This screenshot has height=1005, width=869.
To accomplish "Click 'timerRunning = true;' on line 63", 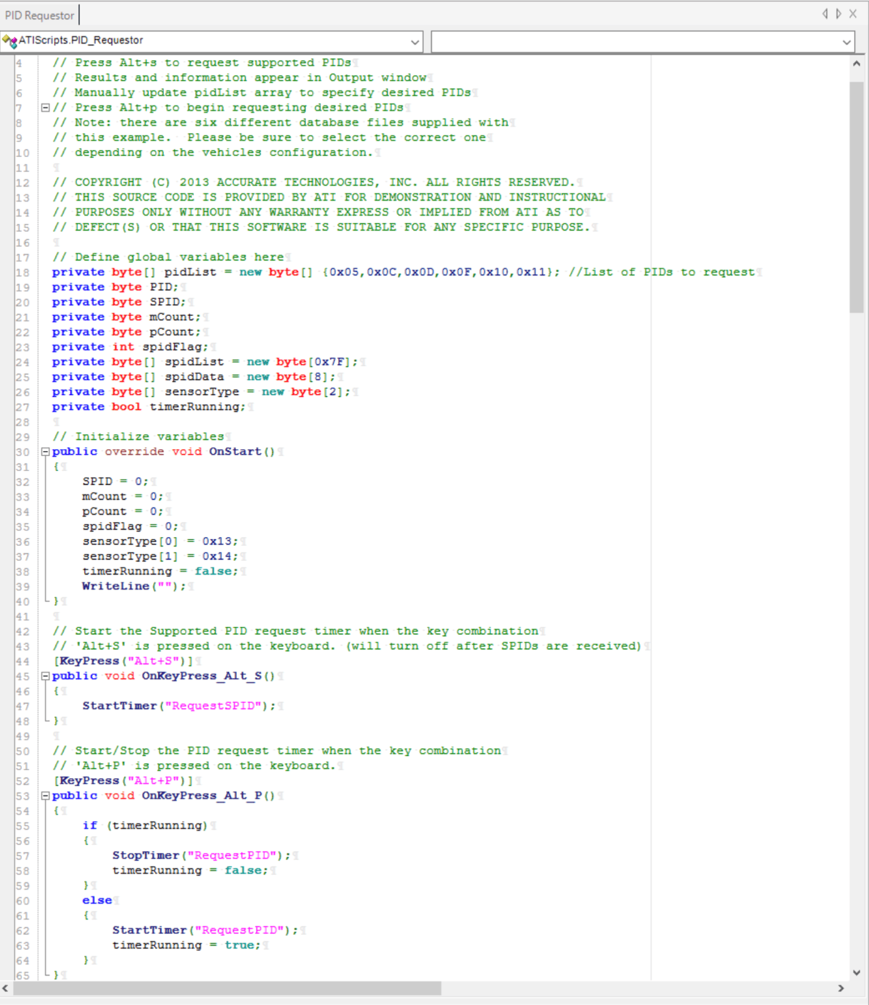I will 186,945.
